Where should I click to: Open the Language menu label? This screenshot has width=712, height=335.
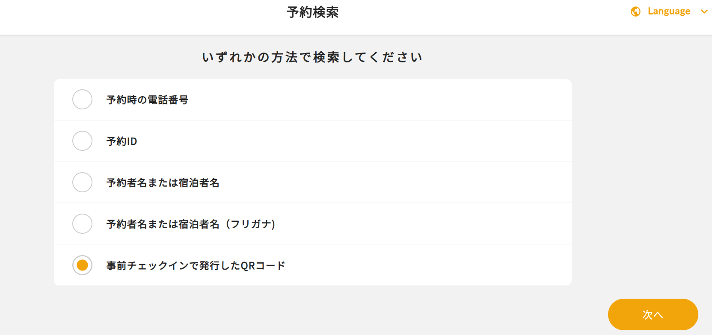[x=669, y=12]
